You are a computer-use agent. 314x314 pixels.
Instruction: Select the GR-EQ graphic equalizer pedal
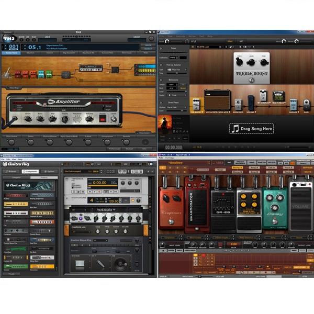(223, 211)
